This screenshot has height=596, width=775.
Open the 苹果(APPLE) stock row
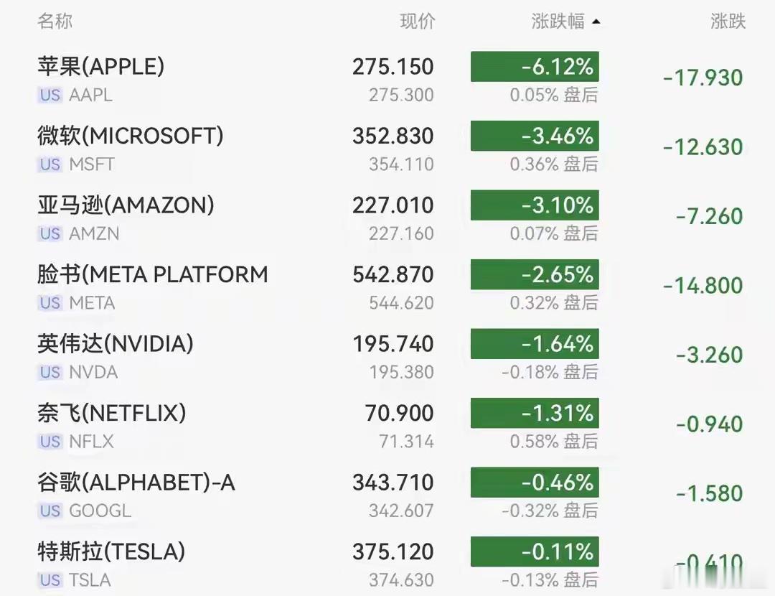pyautogui.click(x=387, y=79)
